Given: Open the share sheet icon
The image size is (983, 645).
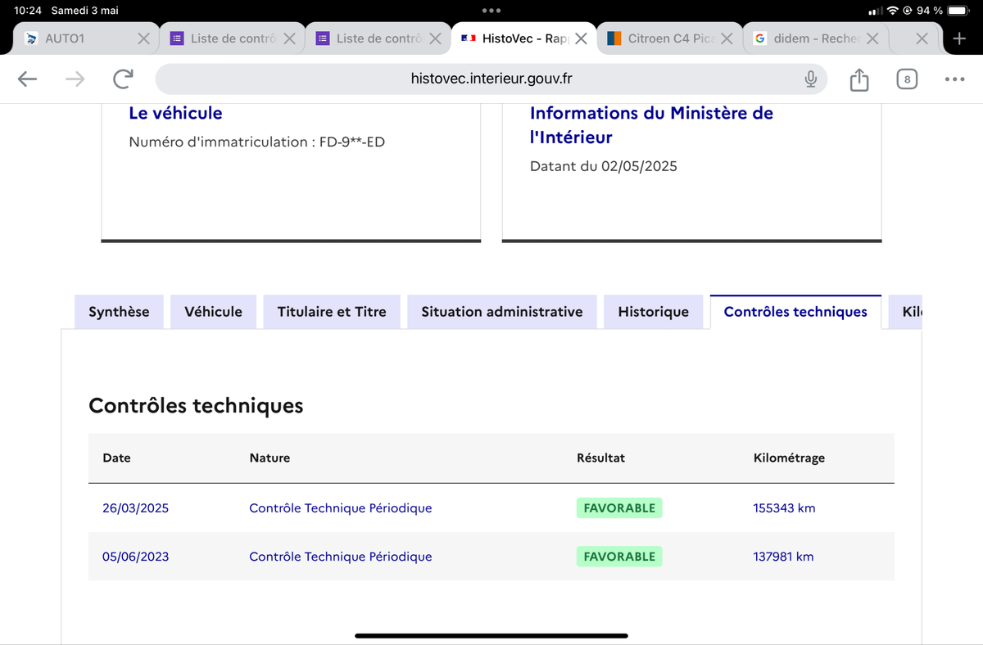Looking at the screenshot, I should click(x=858, y=79).
